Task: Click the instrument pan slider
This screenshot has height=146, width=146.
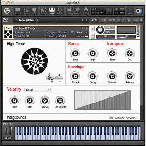Action: tap(105, 37)
